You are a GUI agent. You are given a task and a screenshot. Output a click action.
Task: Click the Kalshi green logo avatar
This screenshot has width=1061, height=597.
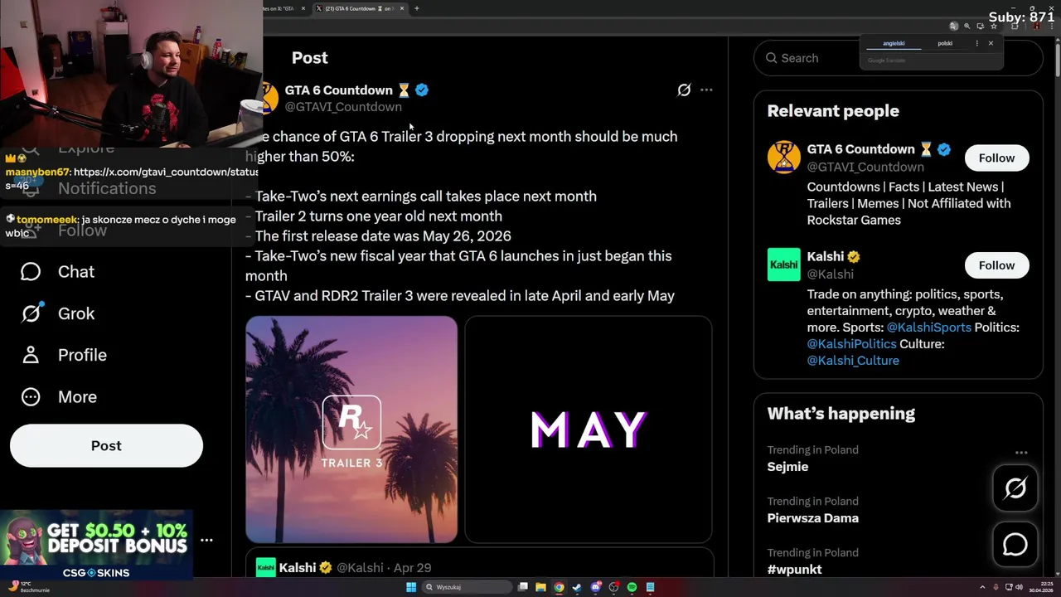pyautogui.click(x=783, y=265)
